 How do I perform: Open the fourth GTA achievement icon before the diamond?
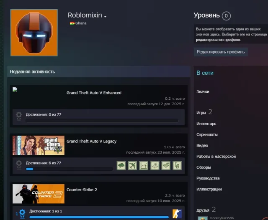tap(155, 166)
